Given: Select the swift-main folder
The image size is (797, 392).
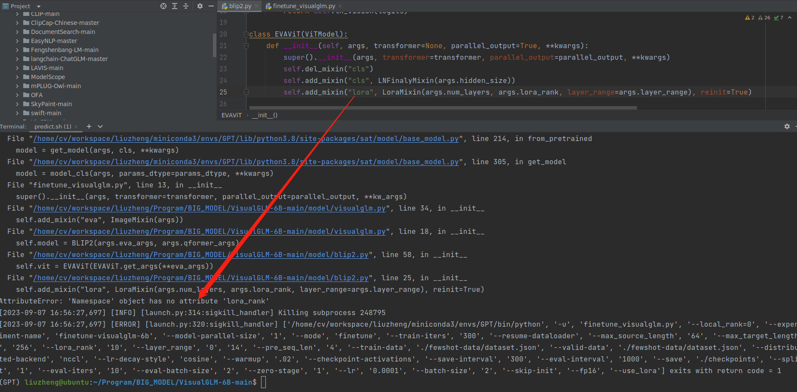Looking at the screenshot, I should (x=46, y=113).
